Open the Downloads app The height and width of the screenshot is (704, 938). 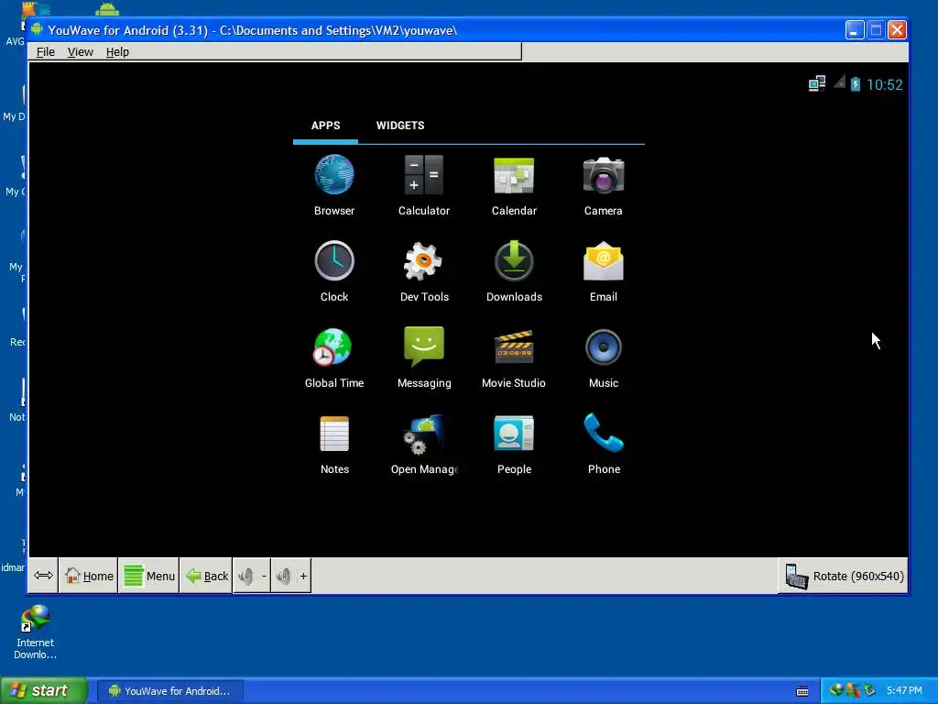514,271
